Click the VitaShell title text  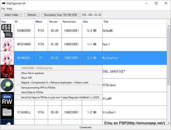coord(109,112)
